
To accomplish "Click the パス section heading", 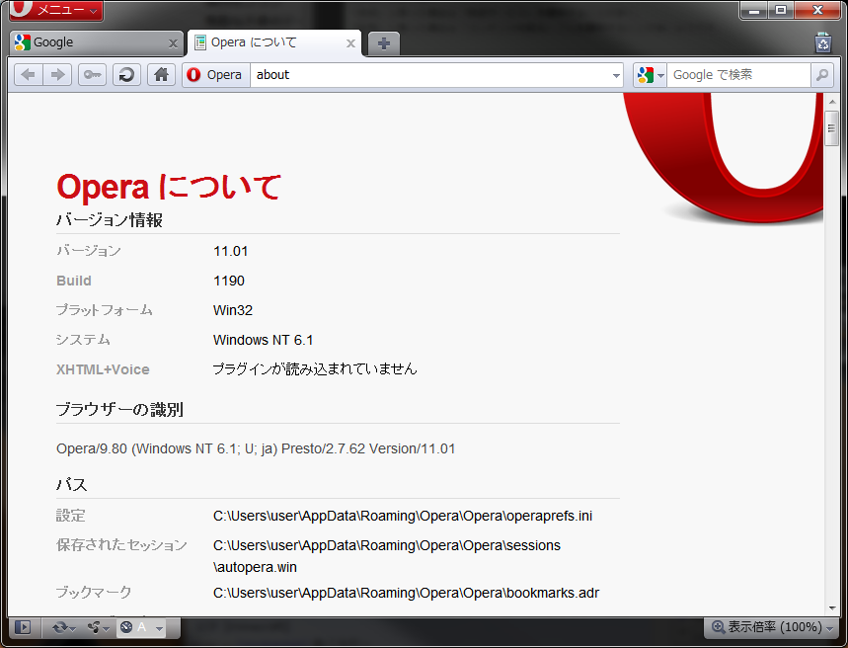I will coord(71,484).
